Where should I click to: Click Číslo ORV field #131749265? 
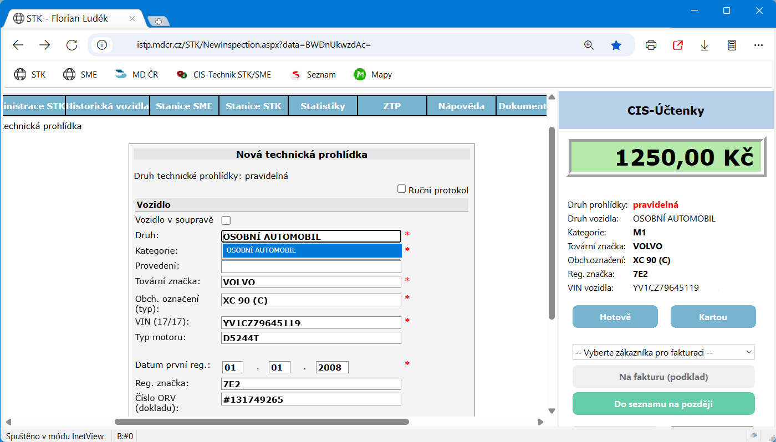311,399
